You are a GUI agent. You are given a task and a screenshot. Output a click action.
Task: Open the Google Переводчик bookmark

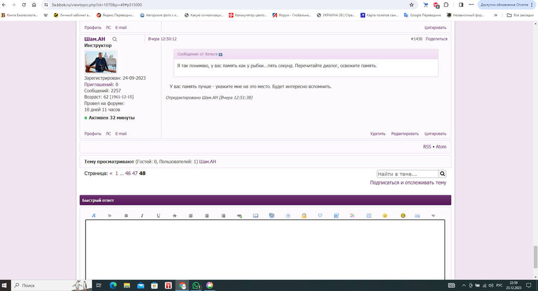[x=422, y=15]
